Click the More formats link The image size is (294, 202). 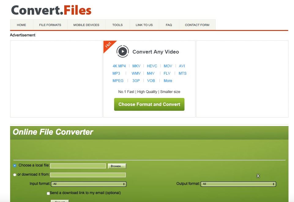(x=168, y=81)
